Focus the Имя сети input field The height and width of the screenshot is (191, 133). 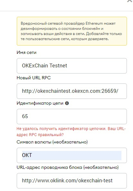(72, 66)
